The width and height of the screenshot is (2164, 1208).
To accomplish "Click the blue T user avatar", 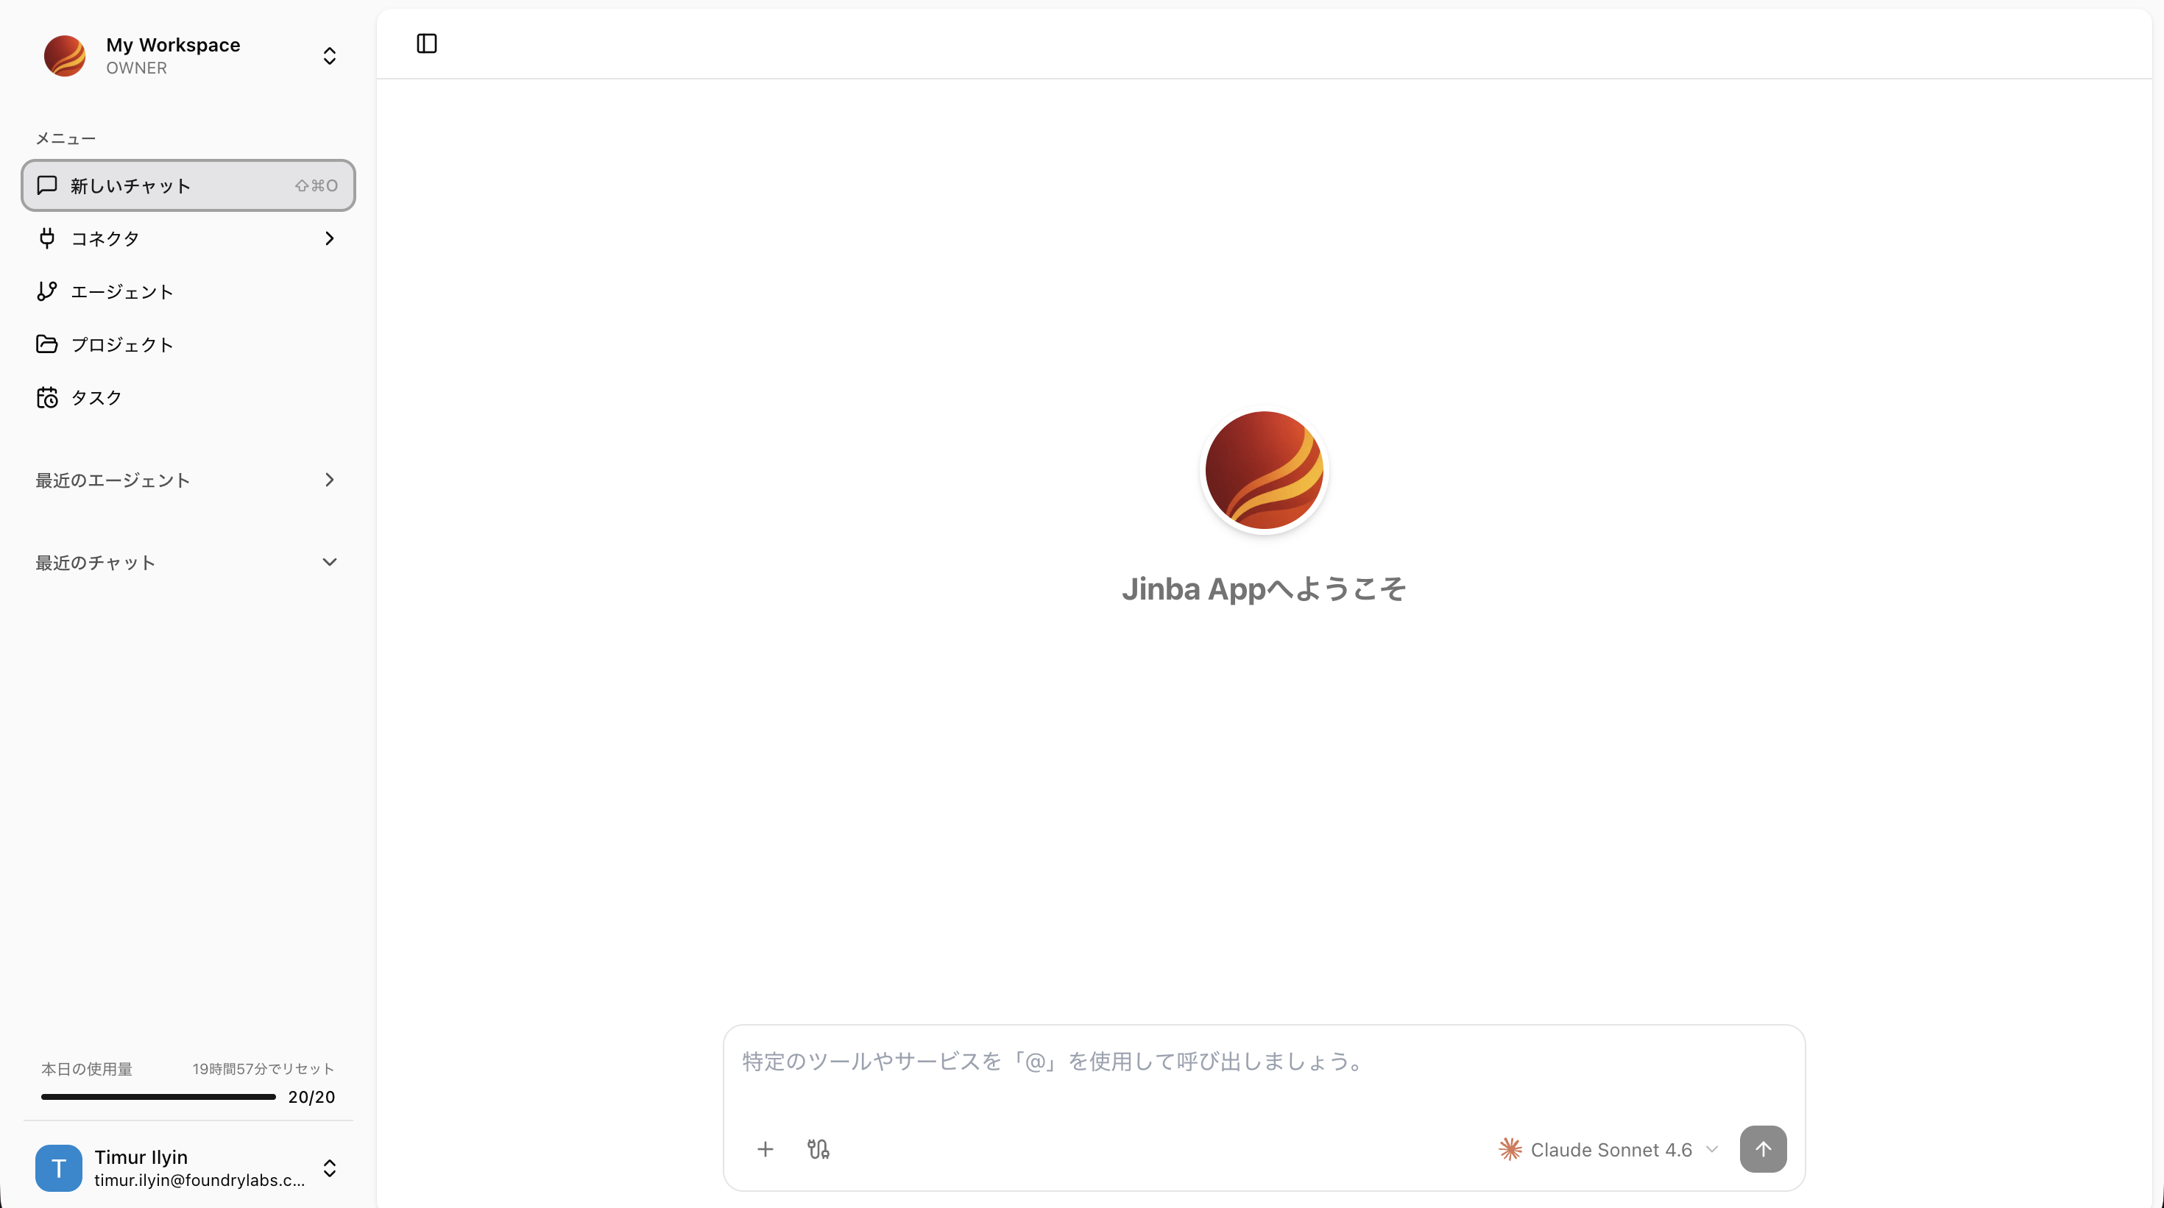I will (x=59, y=1168).
